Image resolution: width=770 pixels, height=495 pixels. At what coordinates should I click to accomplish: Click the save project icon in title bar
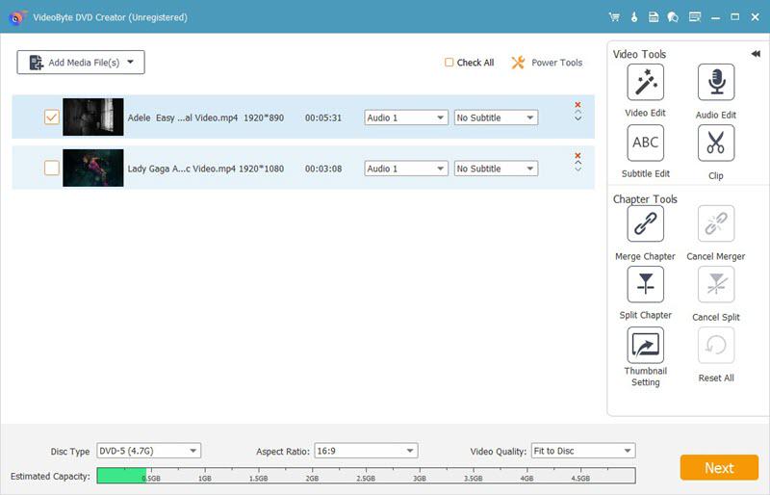coord(654,17)
